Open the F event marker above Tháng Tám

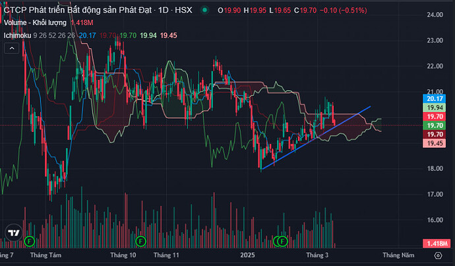pyautogui.click(x=29, y=242)
